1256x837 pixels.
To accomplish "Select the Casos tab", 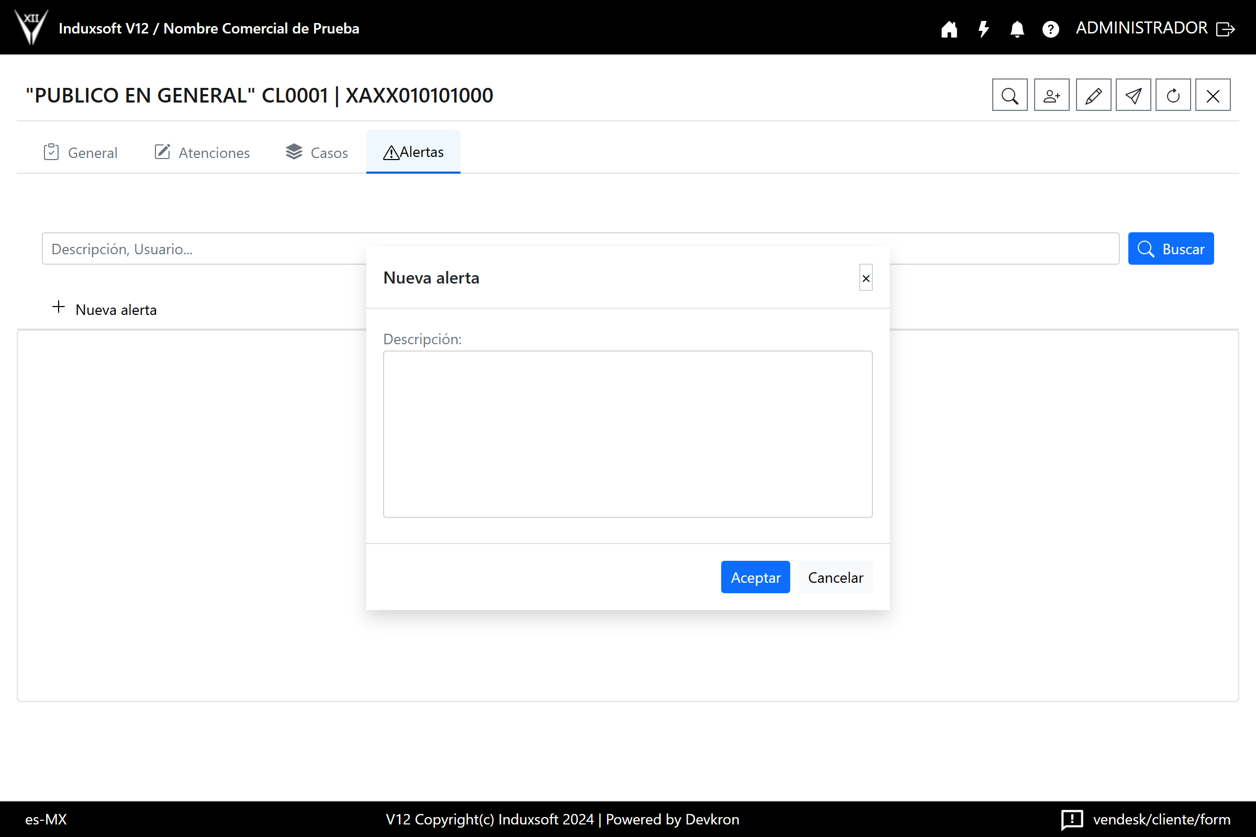I will coord(317,153).
